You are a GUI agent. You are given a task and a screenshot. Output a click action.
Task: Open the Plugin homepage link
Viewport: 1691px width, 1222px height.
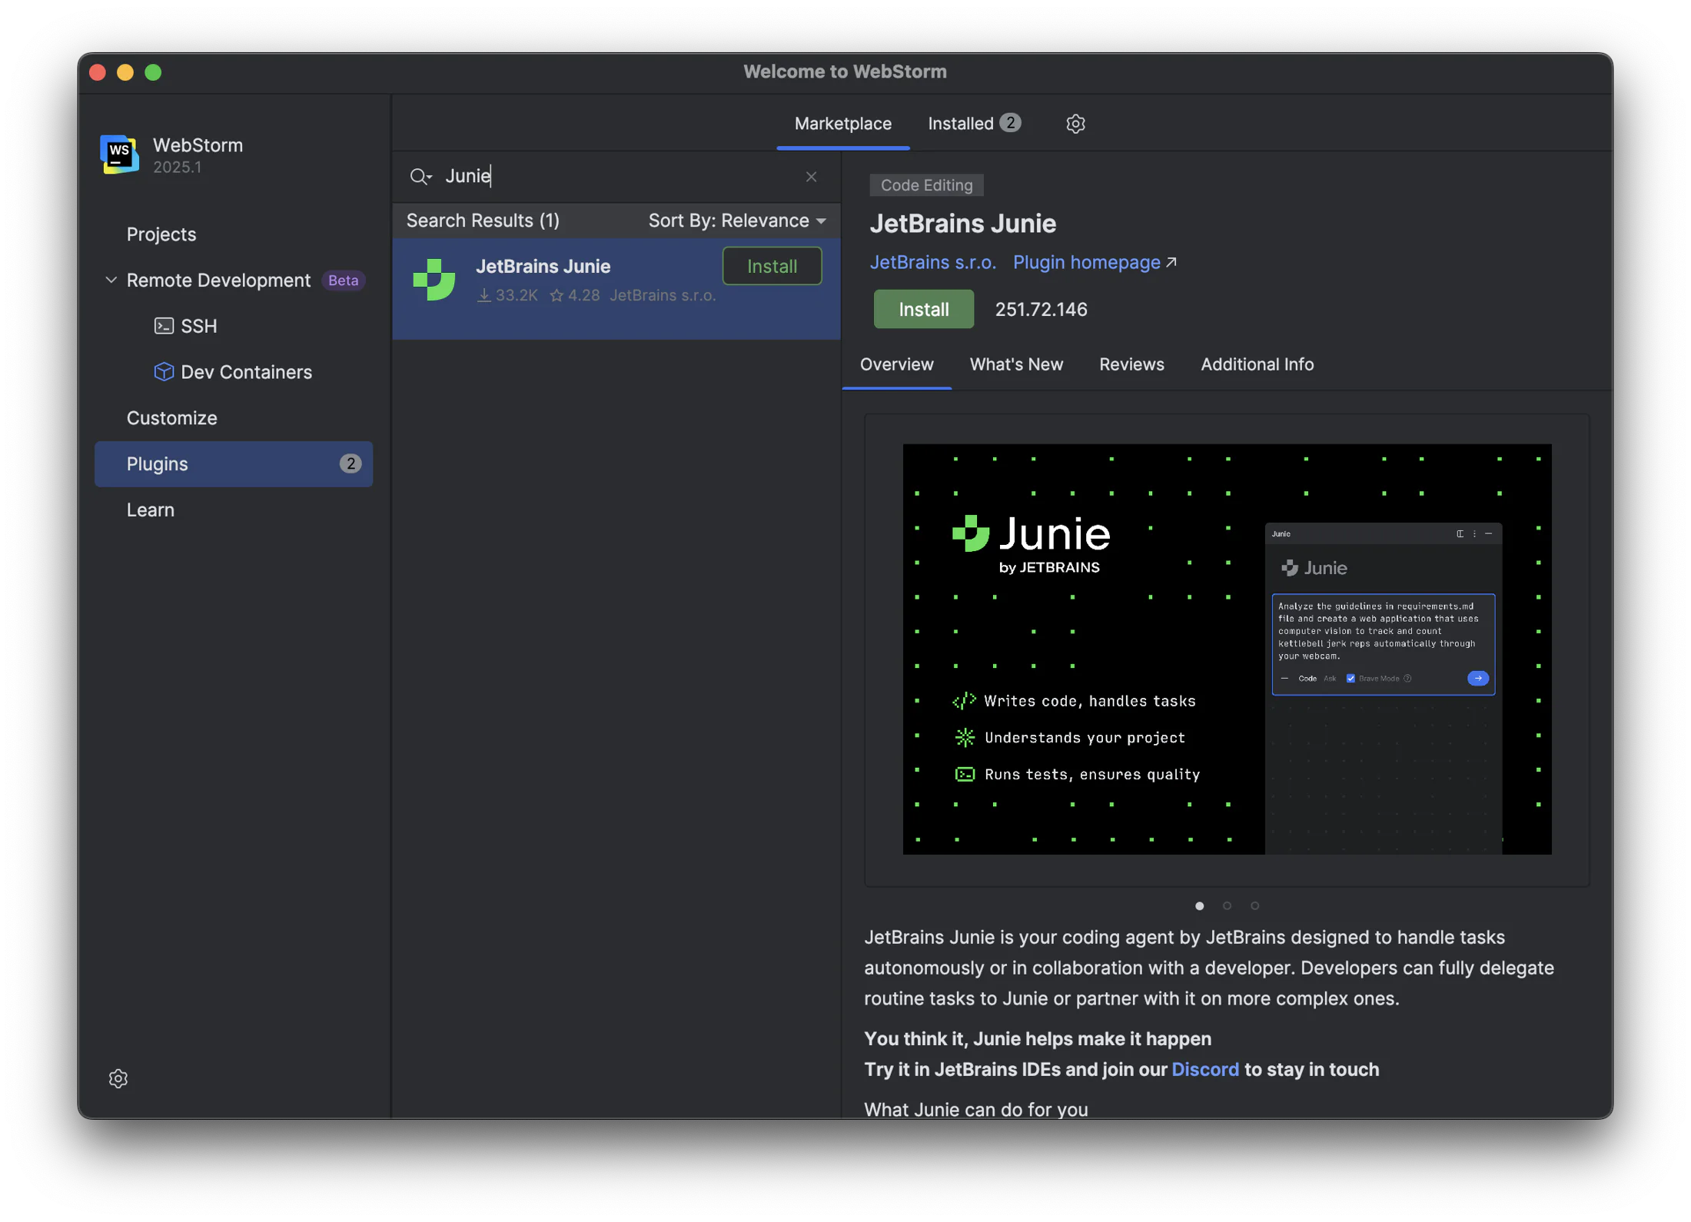pos(1086,262)
